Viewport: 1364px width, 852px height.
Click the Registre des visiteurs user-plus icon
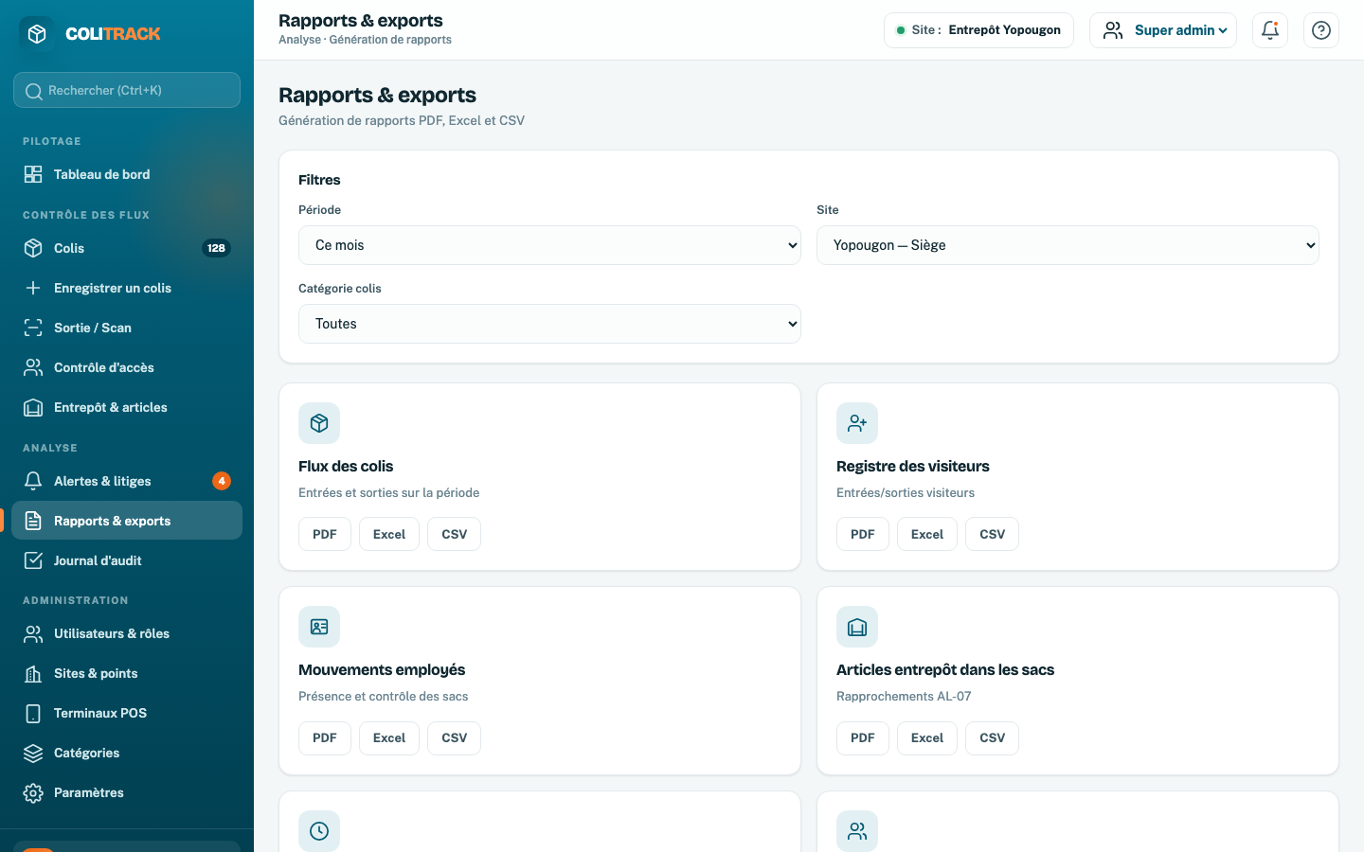(x=857, y=423)
